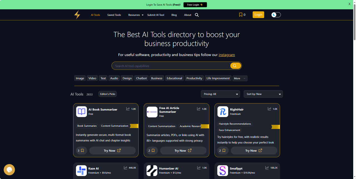Click RightHair logo thumbnail
Image resolution: width=356 pixels, height=179 pixels.
pyautogui.click(x=223, y=112)
